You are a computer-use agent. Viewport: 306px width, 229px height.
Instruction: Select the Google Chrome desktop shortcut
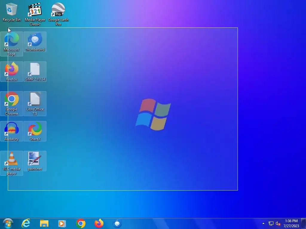[12, 103]
